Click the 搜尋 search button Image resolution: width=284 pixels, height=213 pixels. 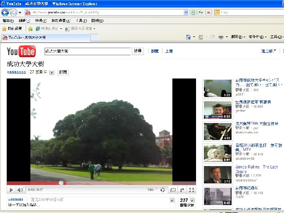(x=138, y=51)
